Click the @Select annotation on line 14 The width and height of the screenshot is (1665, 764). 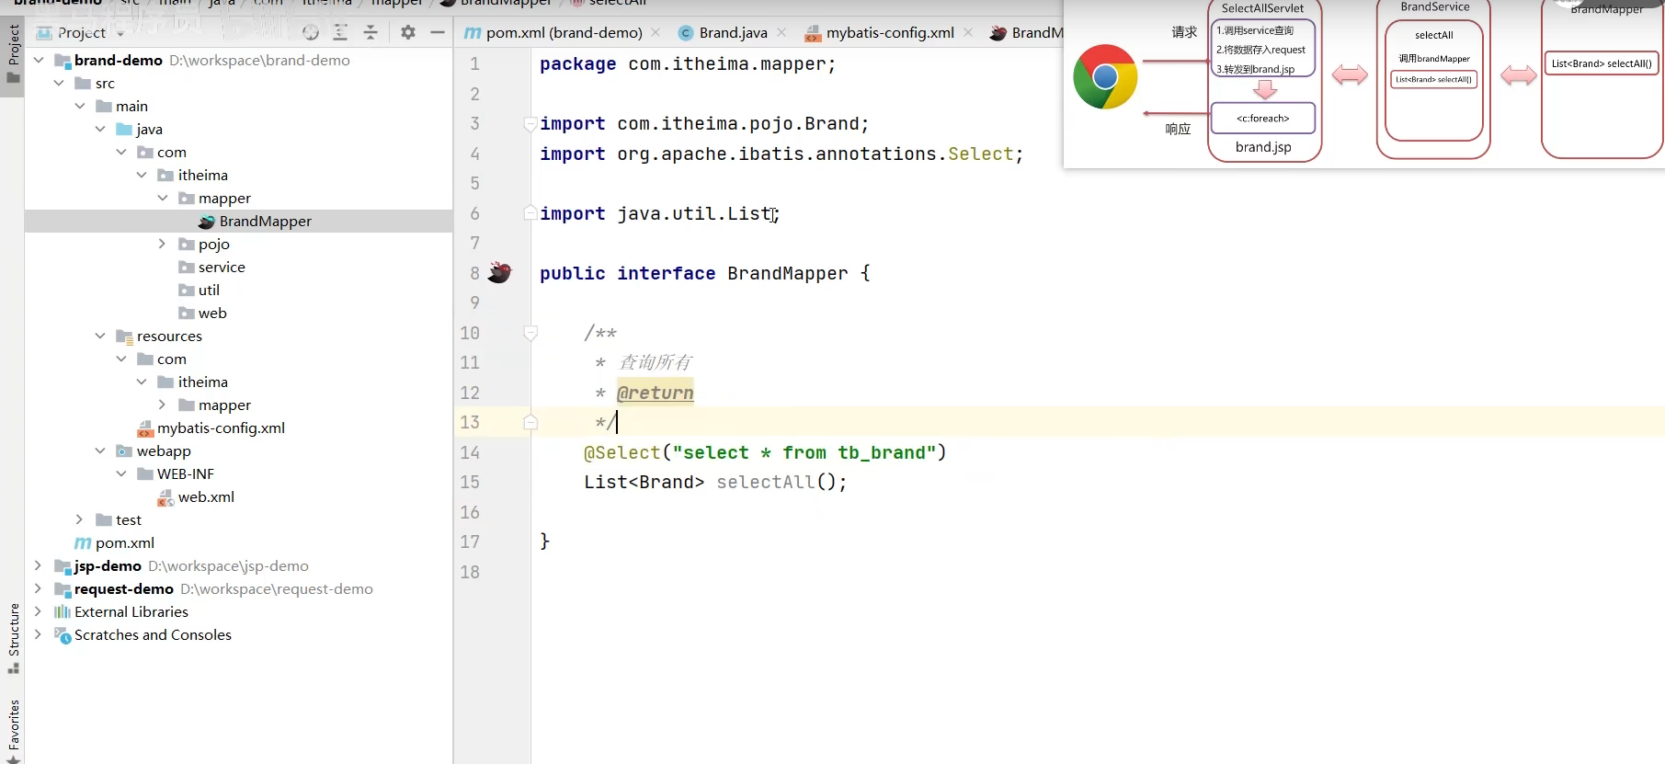622,452
